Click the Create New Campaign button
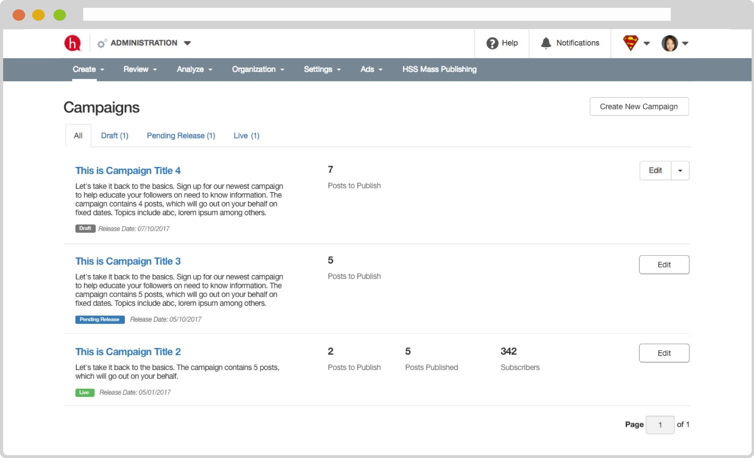Viewport: 754px width, 458px height. tap(639, 106)
